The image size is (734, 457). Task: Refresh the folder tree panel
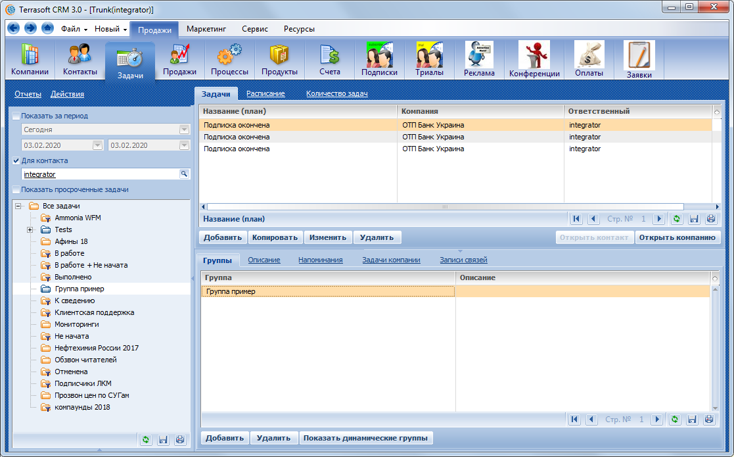pyautogui.click(x=146, y=440)
